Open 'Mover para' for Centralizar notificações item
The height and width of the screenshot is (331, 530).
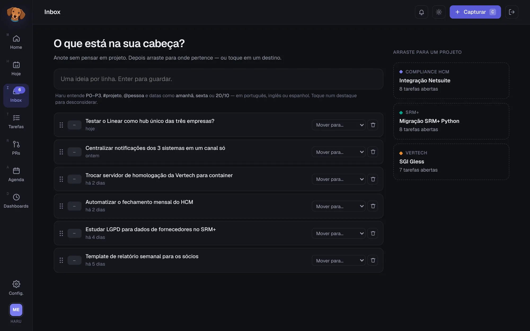[x=339, y=152]
